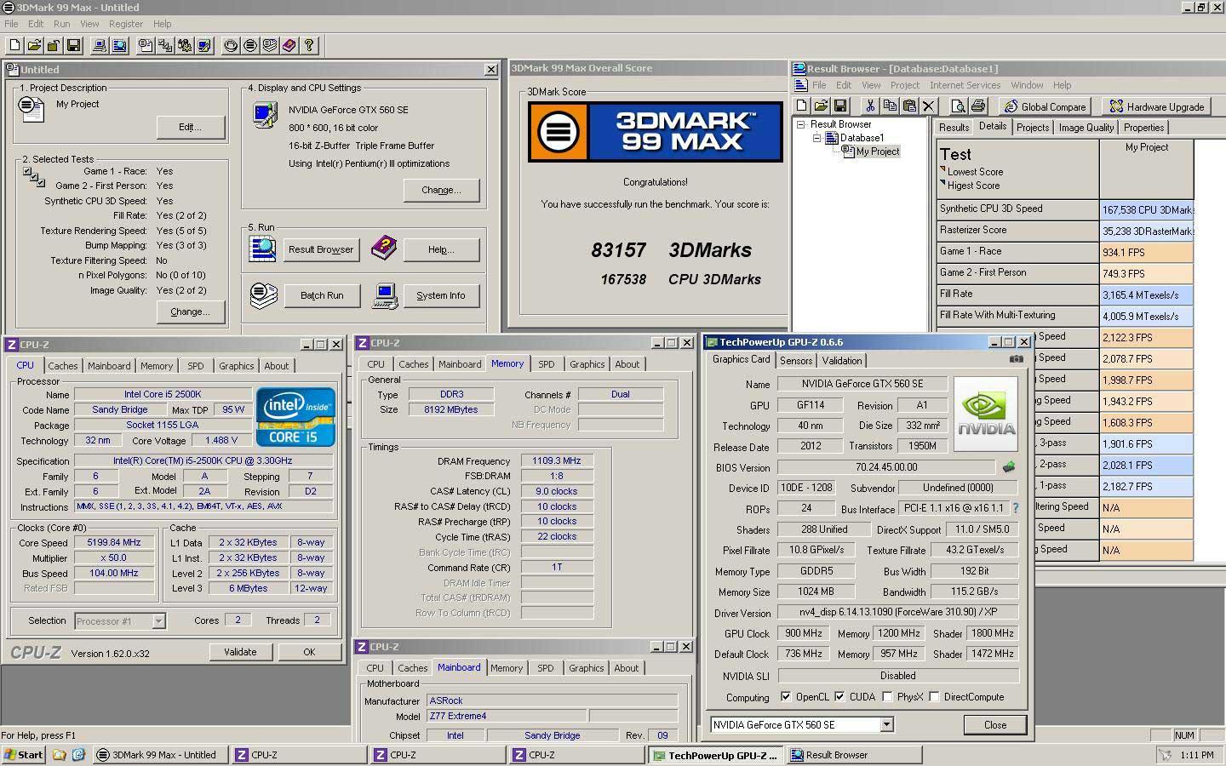The image size is (1226, 766).
Task: Click Change... button under Selected Tests
Action: [191, 312]
